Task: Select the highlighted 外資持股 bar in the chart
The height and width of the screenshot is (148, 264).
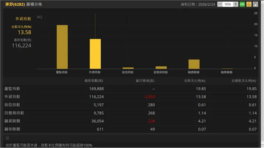Action: (95, 54)
